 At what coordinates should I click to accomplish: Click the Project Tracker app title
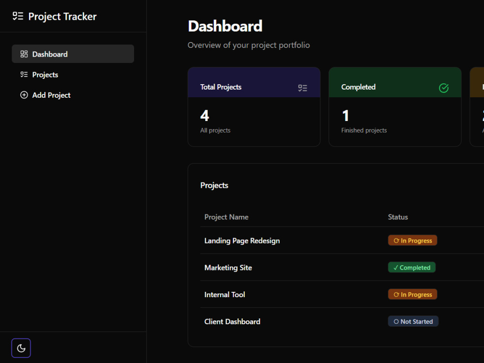(x=62, y=16)
